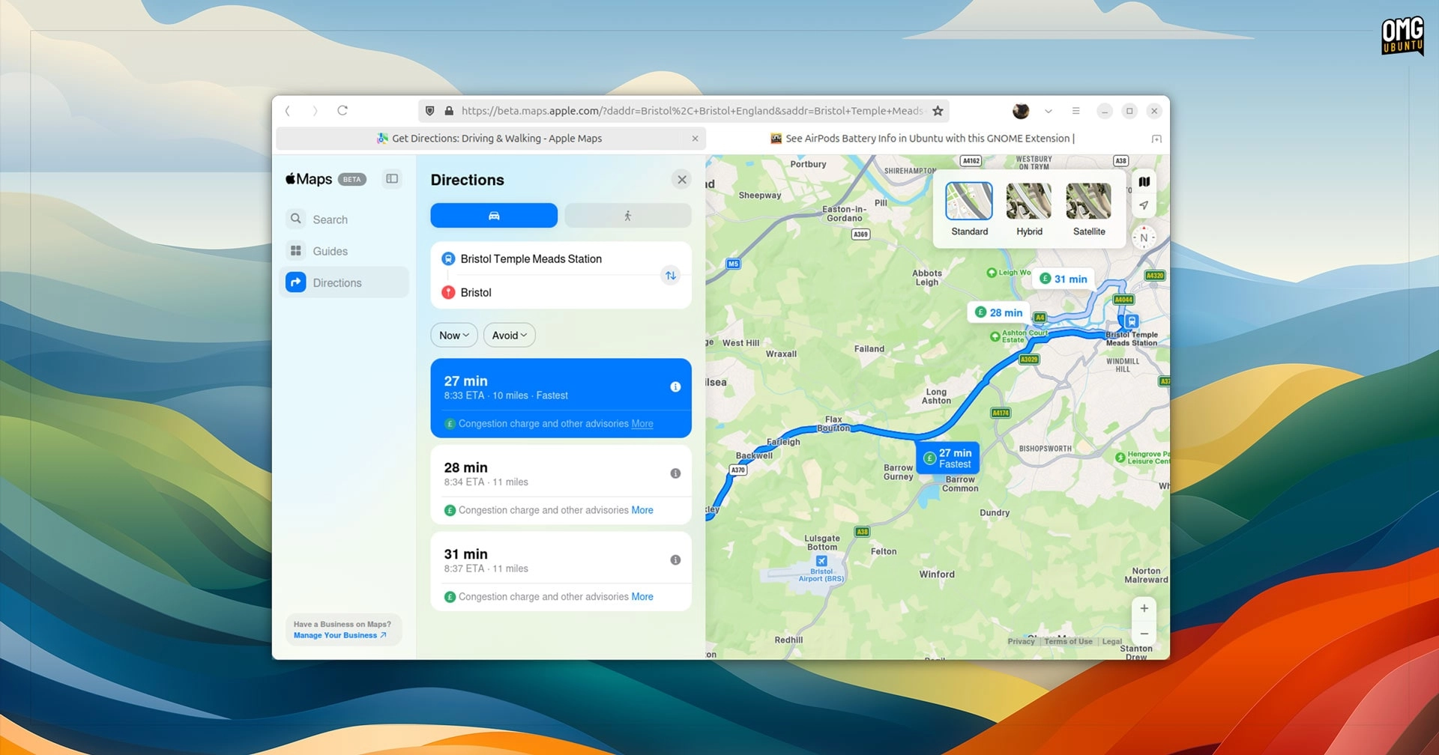Open Search in the Maps sidebar

[x=344, y=219]
